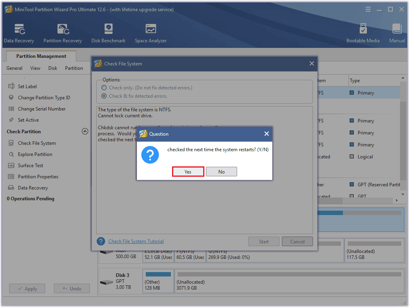The image size is (410, 308).
Task: Open Explore Partition in the sidebar
Action: click(35, 154)
